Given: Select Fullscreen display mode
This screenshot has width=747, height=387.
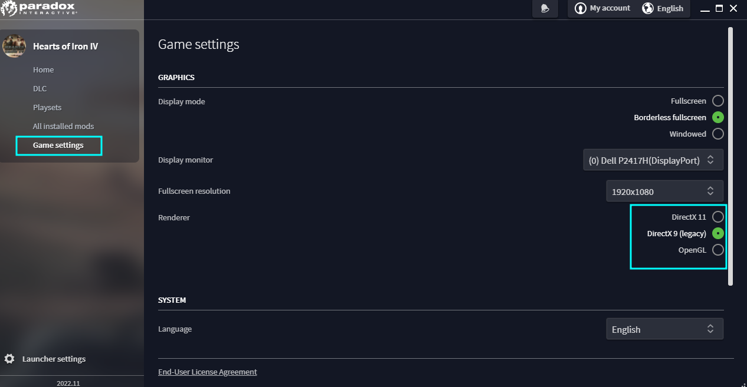Looking at the screenshot, I should (717, 101).
